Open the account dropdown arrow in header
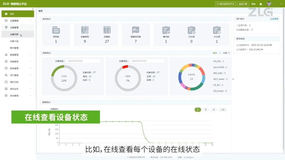The image size is (285, 160). point(281,4)
